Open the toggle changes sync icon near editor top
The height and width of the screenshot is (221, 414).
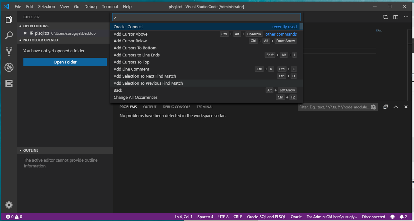click(x=385, y=17)
